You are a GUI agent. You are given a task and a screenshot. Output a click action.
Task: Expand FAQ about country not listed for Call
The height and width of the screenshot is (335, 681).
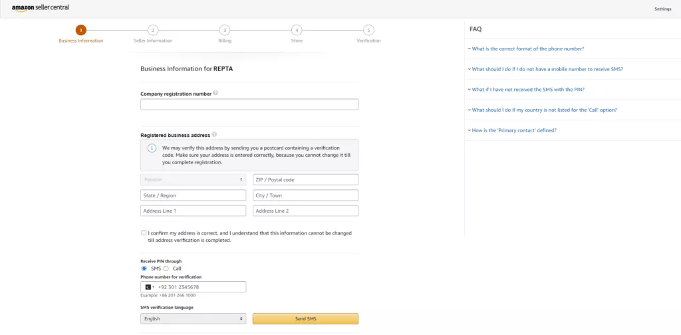[544, 110]
